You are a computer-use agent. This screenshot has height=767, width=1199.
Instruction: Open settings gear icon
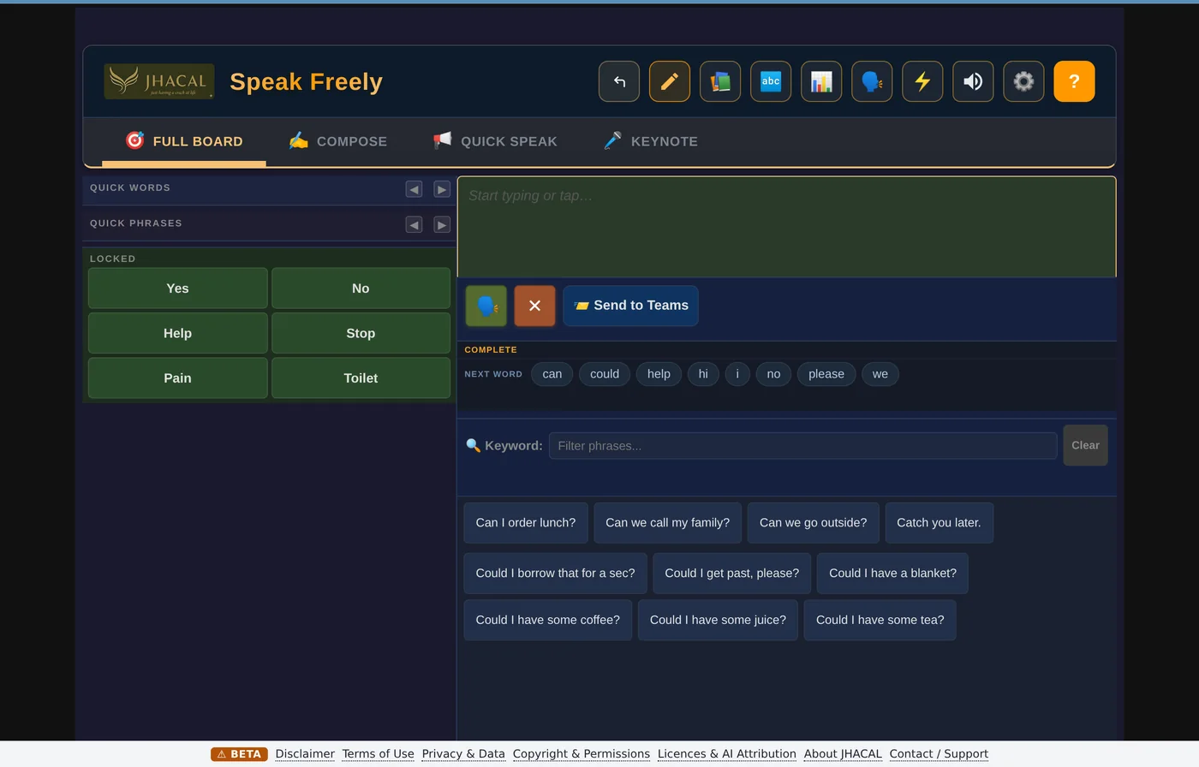pyautogui.click(x=1023, y=81)
